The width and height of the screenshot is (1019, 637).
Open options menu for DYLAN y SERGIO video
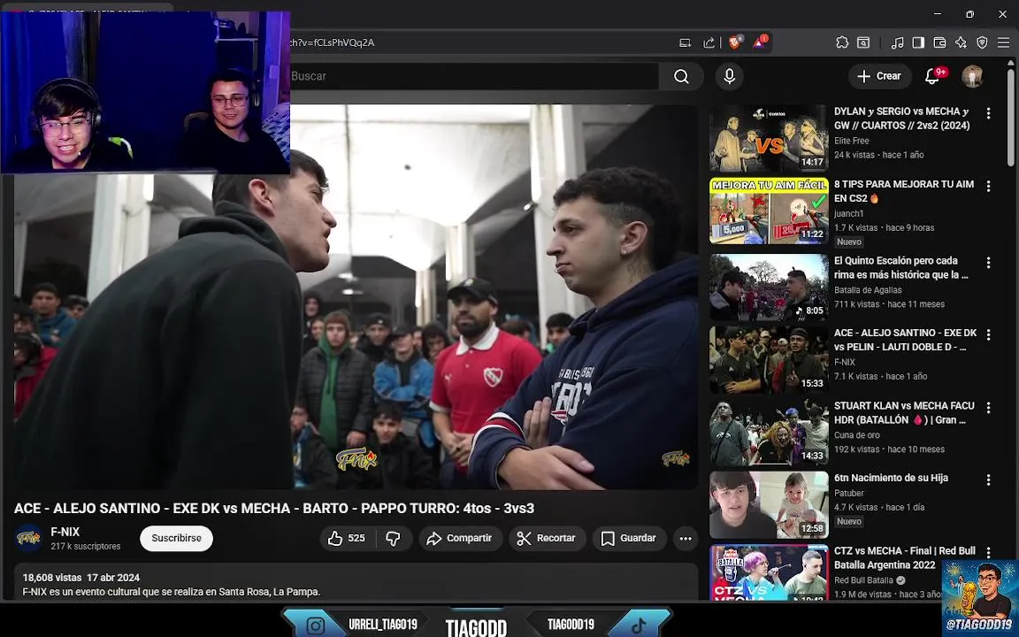click(x=988, y=113)
